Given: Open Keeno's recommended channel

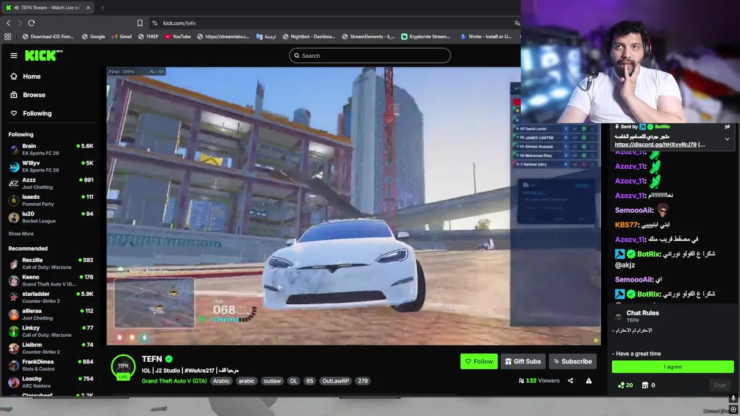Looking at the screenshot, I should point(51,280).
